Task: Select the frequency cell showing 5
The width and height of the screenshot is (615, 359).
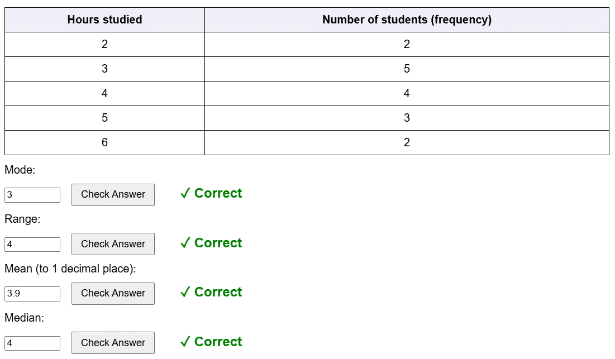Action: (407, 69)
